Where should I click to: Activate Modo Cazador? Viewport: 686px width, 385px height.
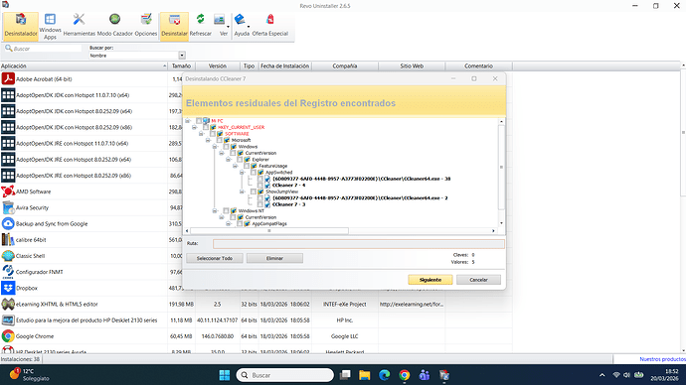pyautogui.click(x=114, y=26)
